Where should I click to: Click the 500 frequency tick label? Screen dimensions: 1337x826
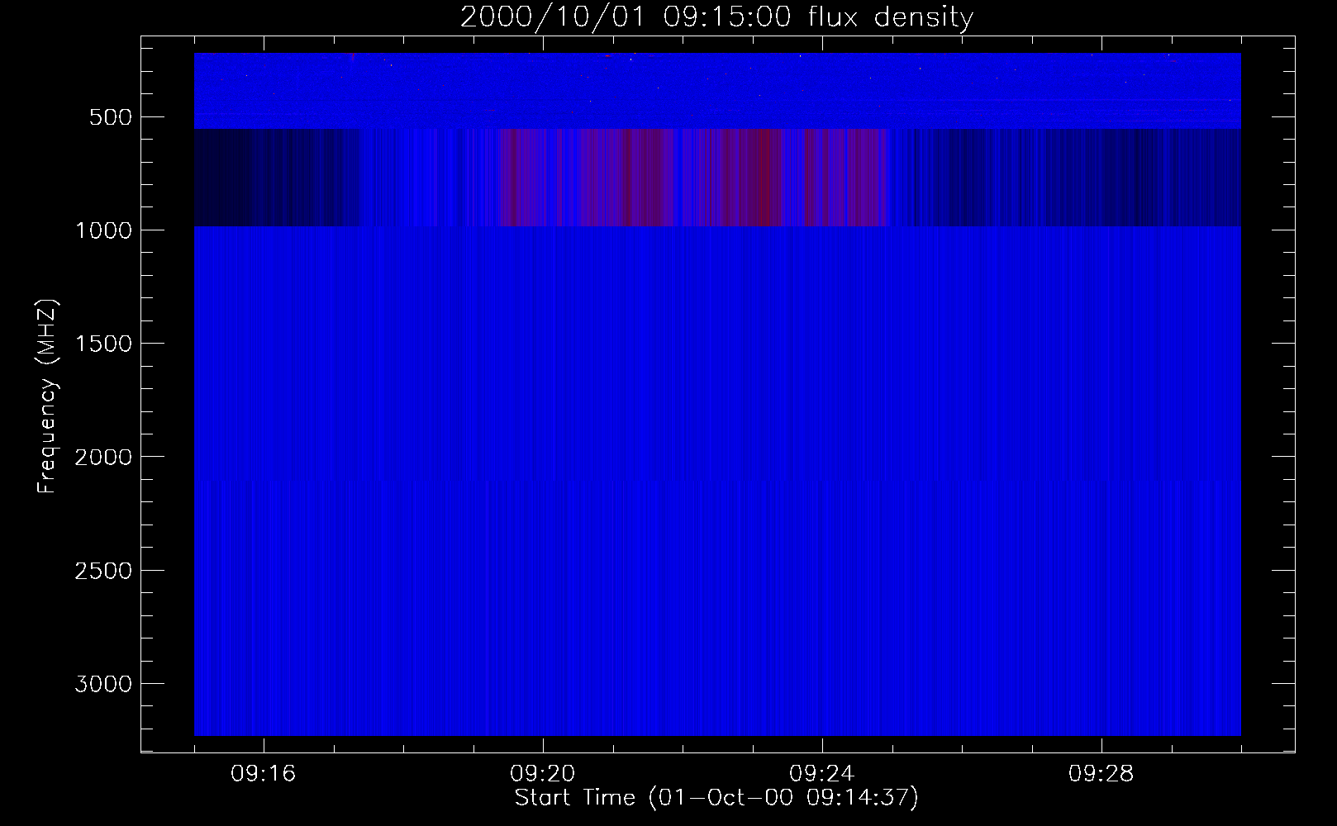pyautogui.click(x=111, y=117)
